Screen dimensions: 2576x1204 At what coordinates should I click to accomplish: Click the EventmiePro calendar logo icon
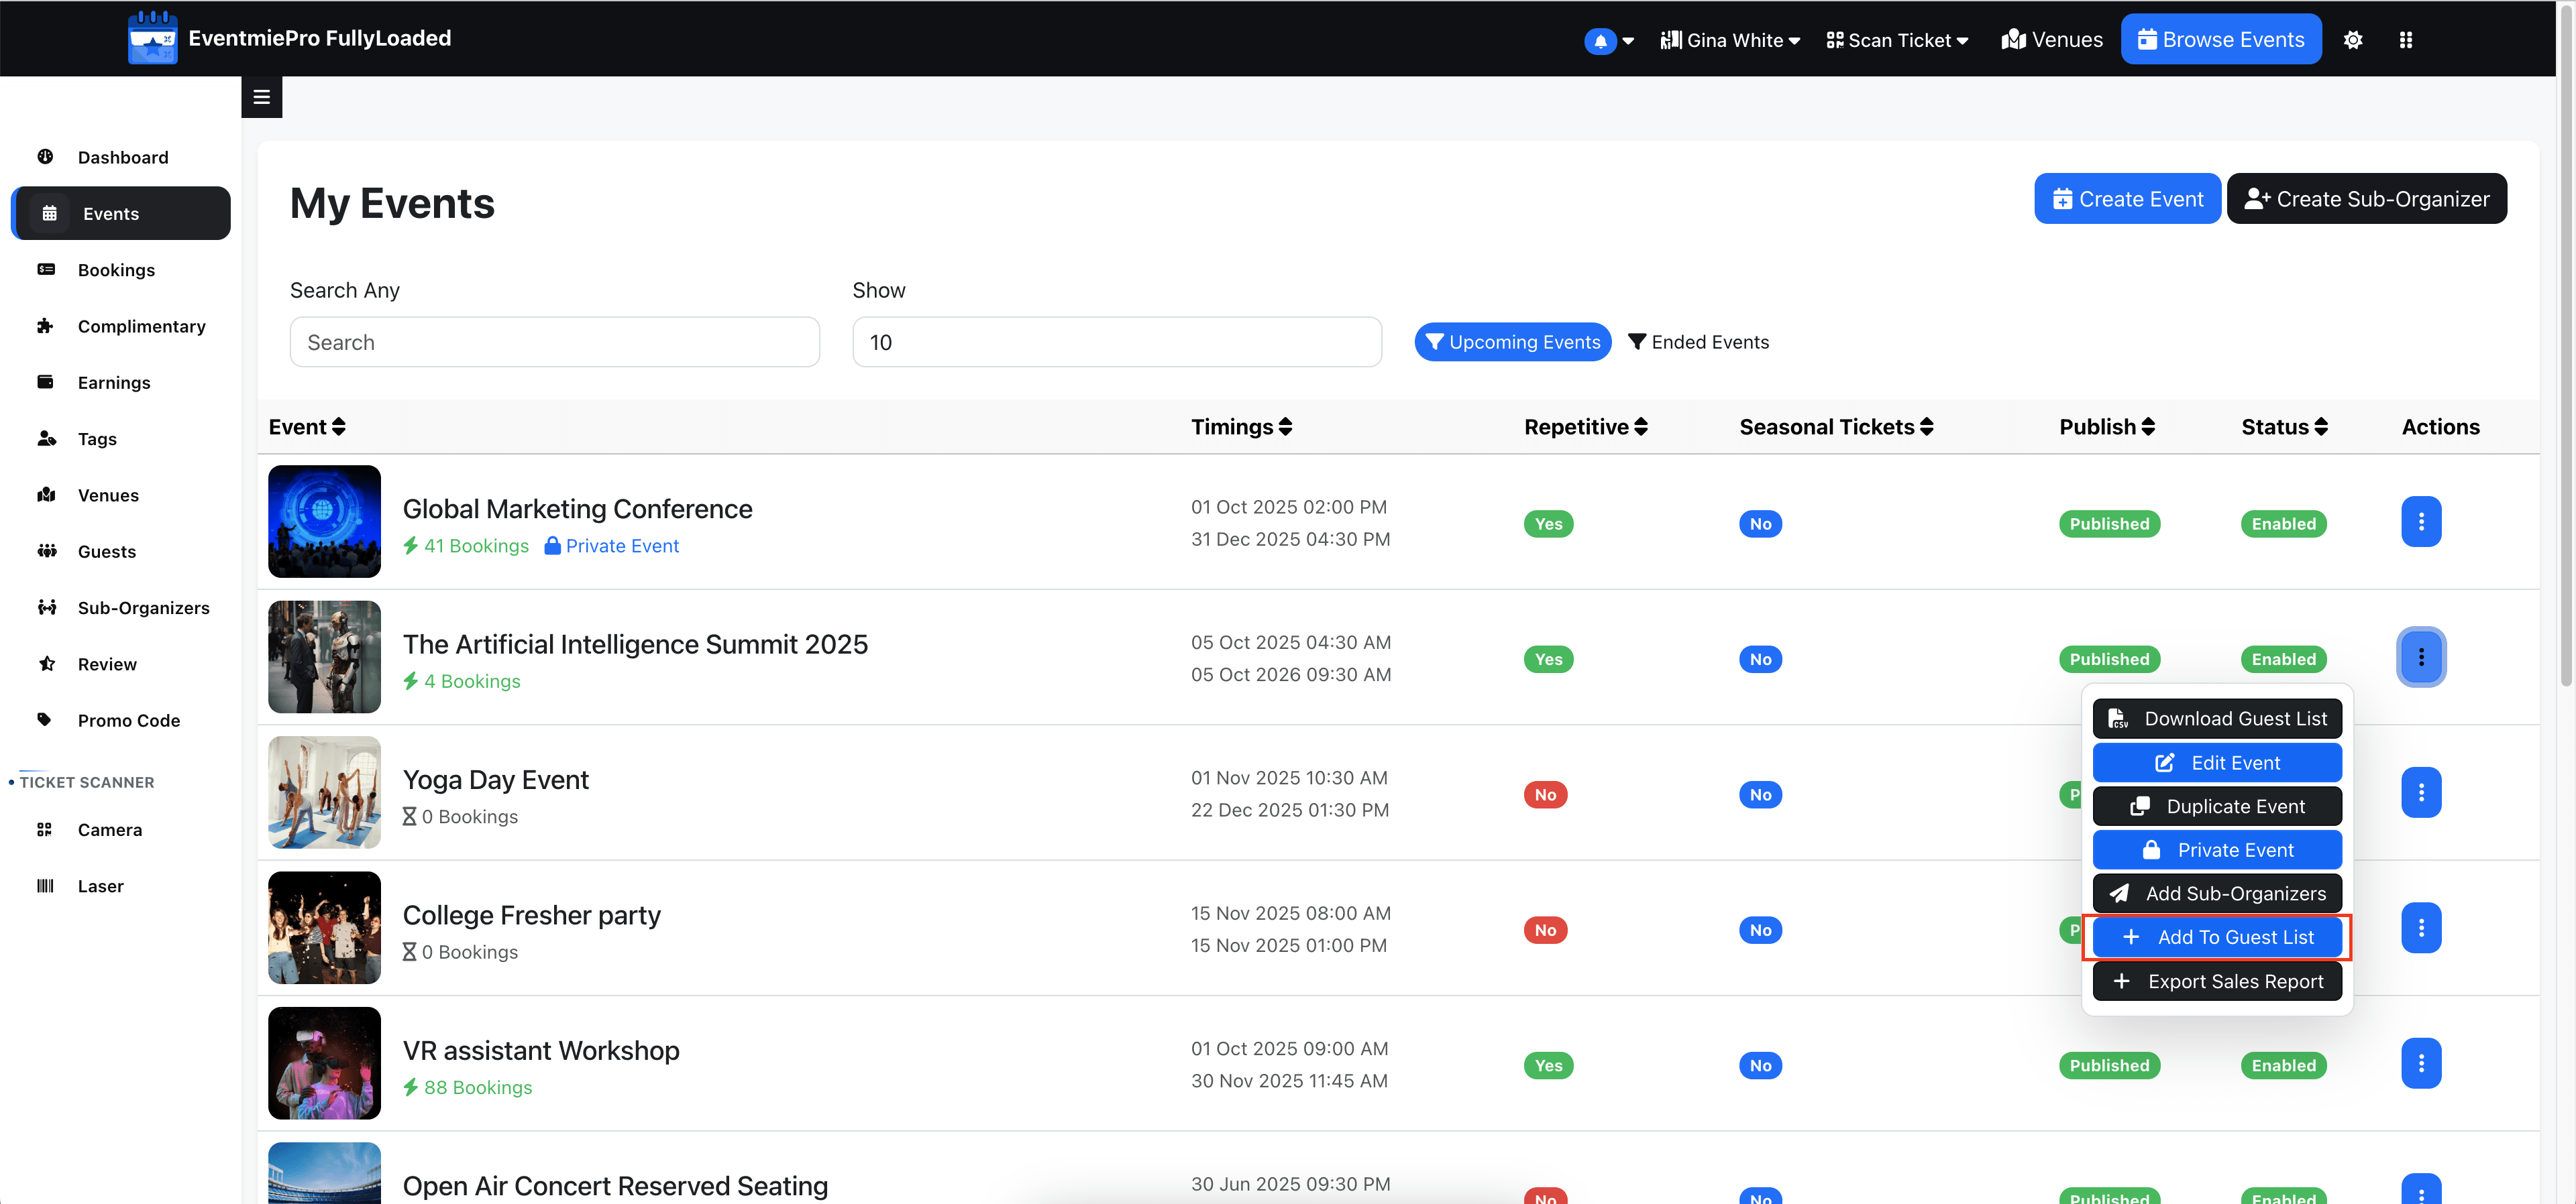pos(152,38)
